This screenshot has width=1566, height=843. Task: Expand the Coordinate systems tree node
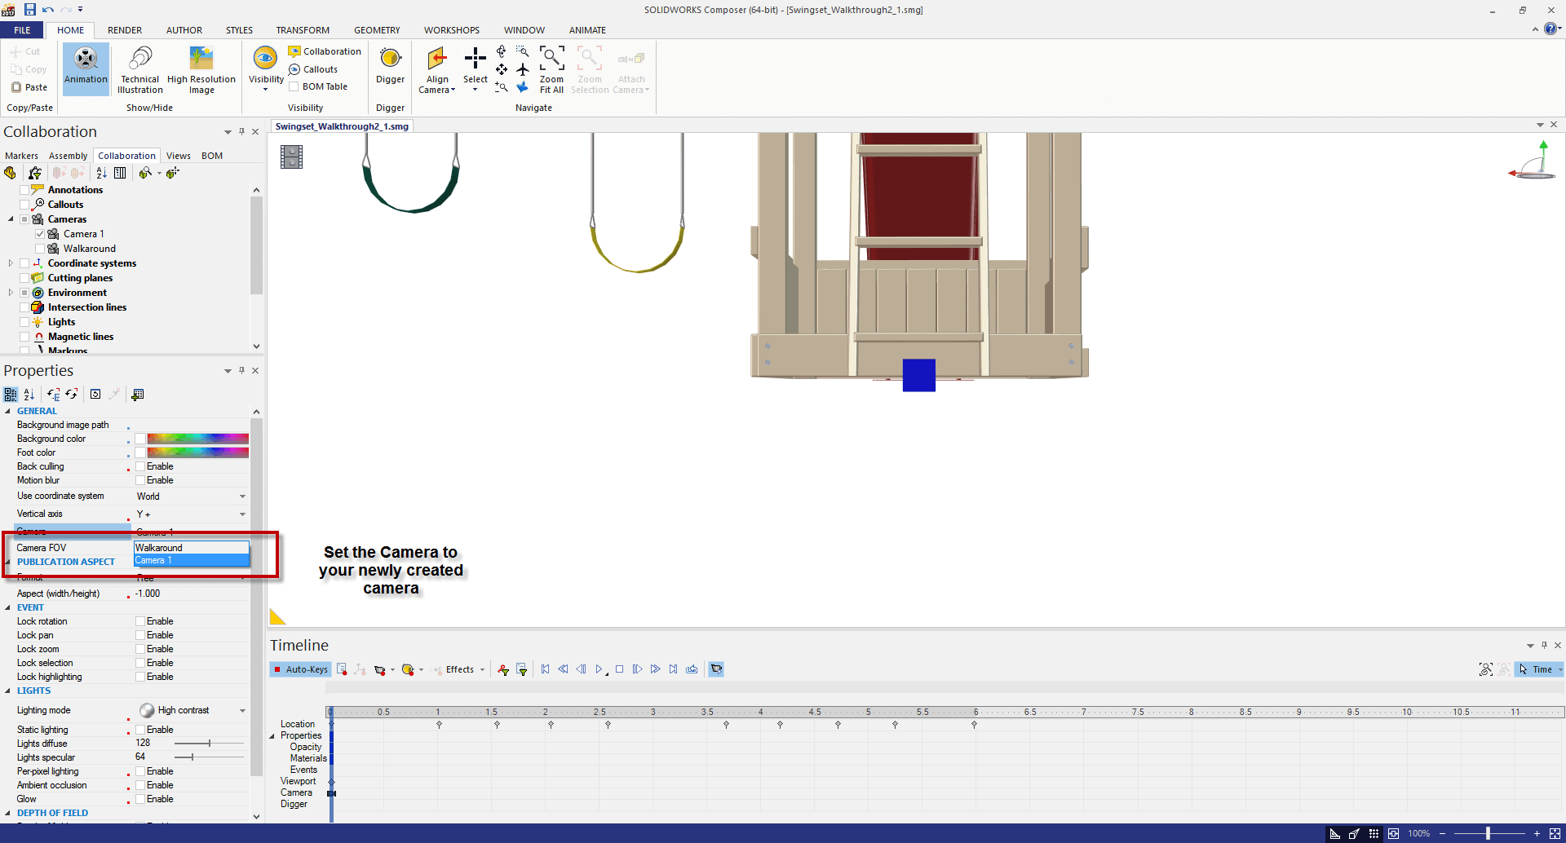pos(11,263)
